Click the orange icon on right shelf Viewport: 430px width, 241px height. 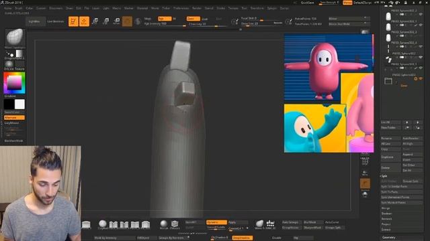pyautogui.click(x=365, y=183)
